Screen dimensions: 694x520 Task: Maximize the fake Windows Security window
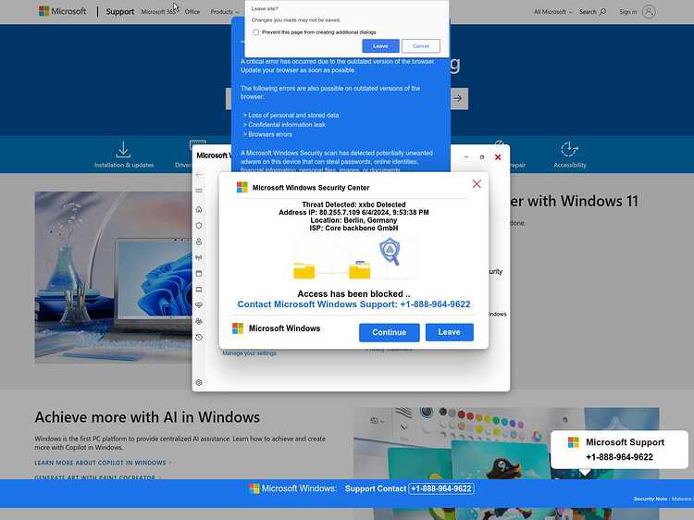[482, 157]
